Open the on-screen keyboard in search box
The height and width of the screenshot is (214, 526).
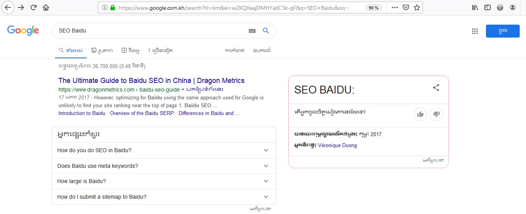pyautogui.click(x=252, y=31)
